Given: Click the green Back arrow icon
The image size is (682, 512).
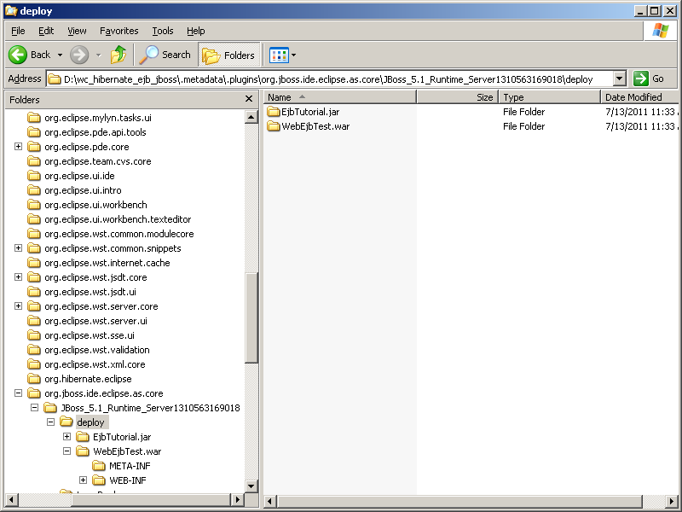Looking at the screenshot, I should tap(18, 55).
